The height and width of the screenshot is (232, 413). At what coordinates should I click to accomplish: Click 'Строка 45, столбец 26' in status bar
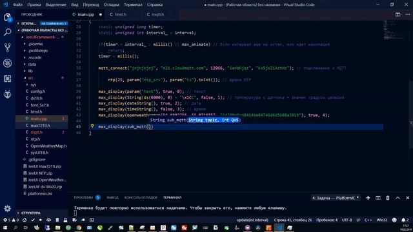point(293,220)
